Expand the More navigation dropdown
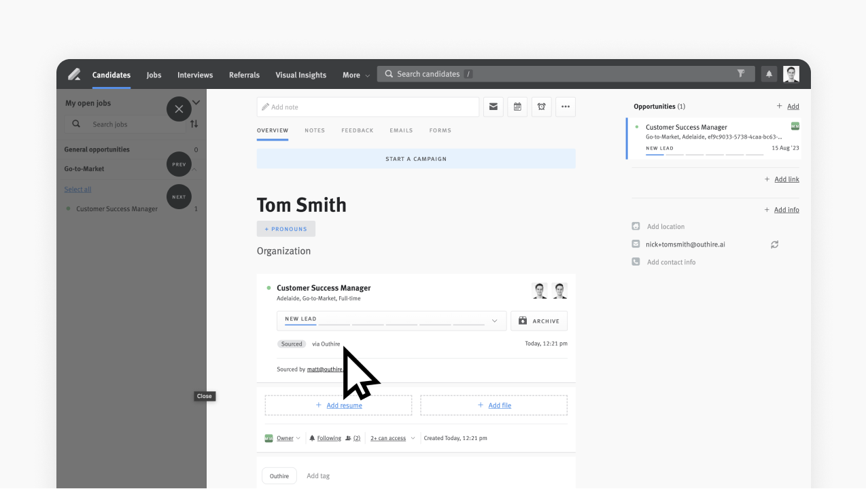This screenshot has width=866, height=489. coord(356,75)
